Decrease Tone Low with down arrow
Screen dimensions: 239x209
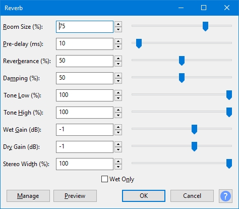118,98
